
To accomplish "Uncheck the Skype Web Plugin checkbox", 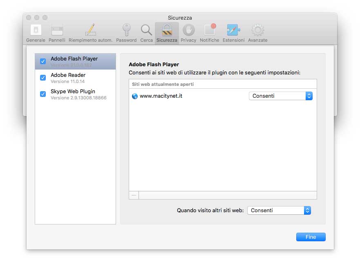I will point(43,94).
